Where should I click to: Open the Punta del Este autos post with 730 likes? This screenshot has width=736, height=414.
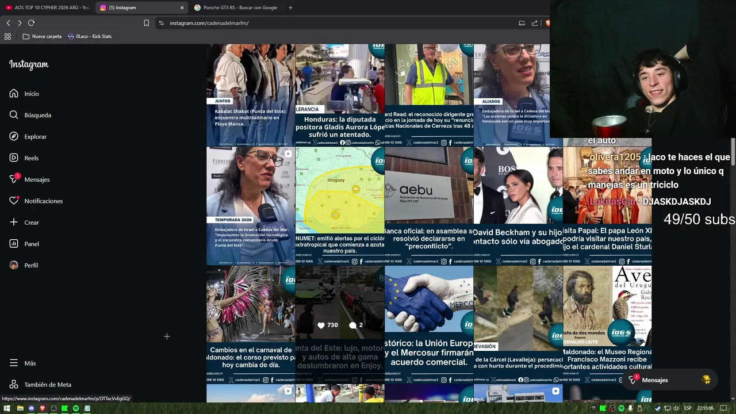pos(340,324)
